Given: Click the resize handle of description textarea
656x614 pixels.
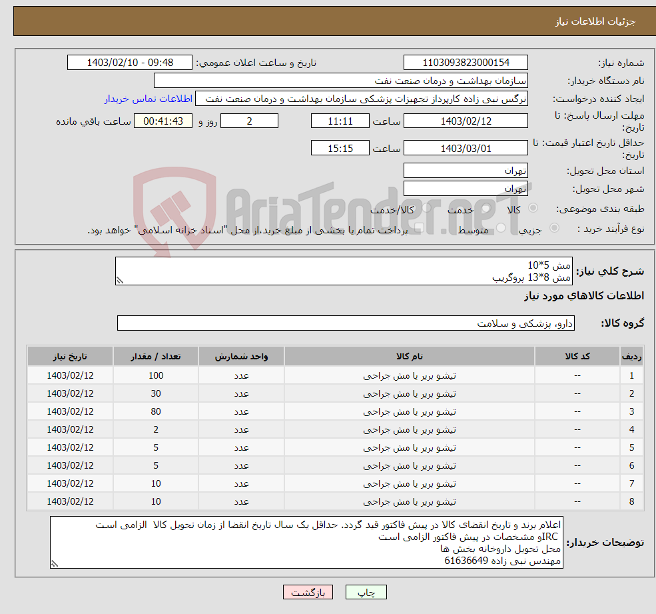Looking at the screenshot, I should click(x=120, y=281).
